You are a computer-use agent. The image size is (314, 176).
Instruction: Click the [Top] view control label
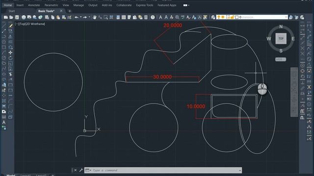(22, 24)
